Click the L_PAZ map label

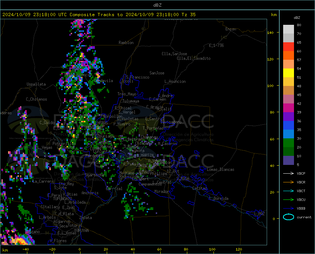pos(259,214)
